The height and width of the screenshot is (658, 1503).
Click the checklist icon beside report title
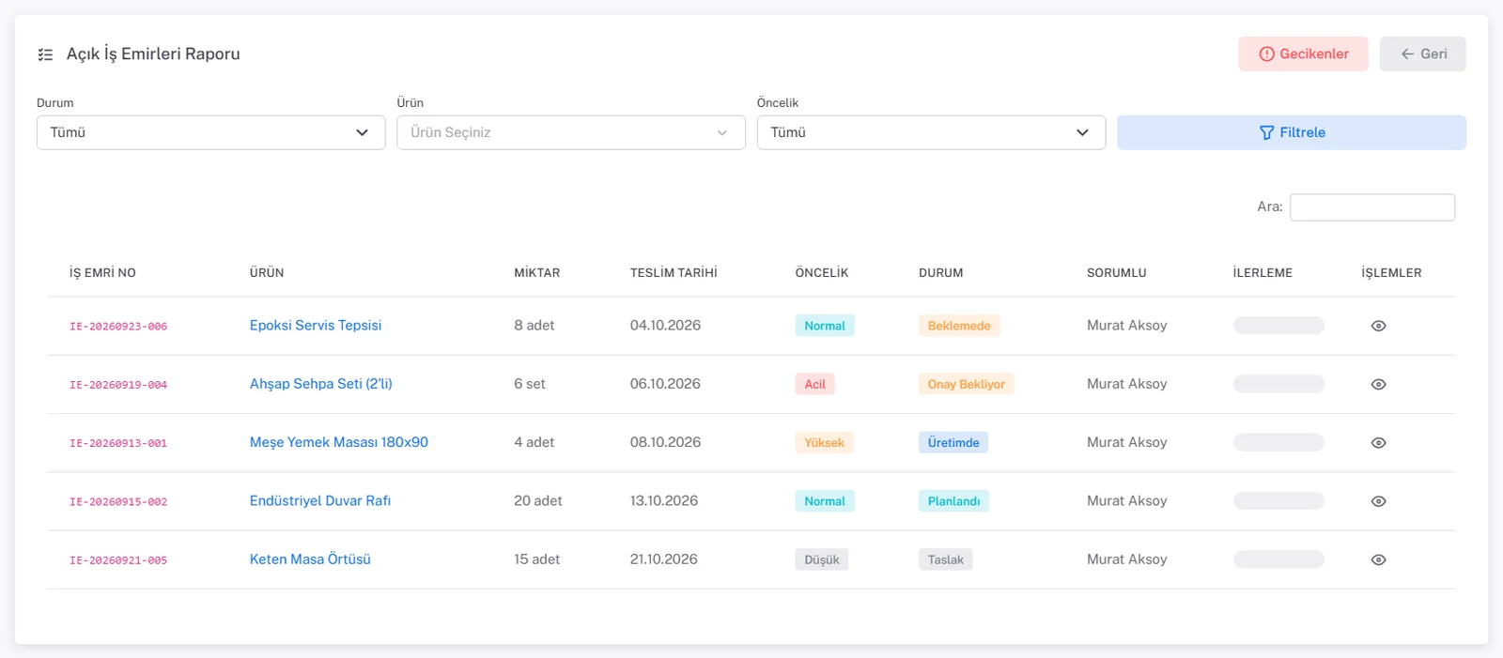[45, 54]
